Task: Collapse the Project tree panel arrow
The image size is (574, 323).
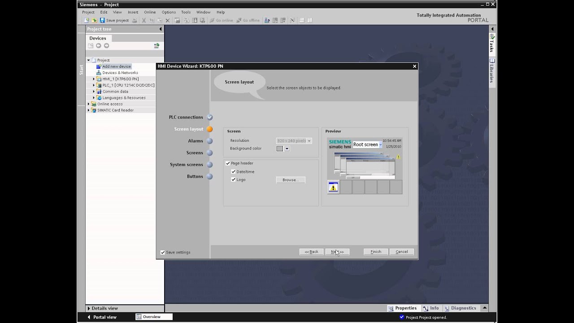Action: pos(161,29)
